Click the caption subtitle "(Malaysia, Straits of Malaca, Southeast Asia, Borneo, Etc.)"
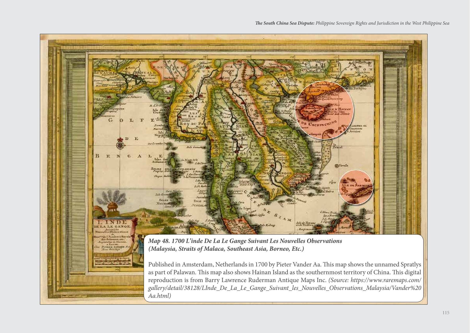Image resolution: width=470 pixels, height=333 pixels. coord(226,249)
